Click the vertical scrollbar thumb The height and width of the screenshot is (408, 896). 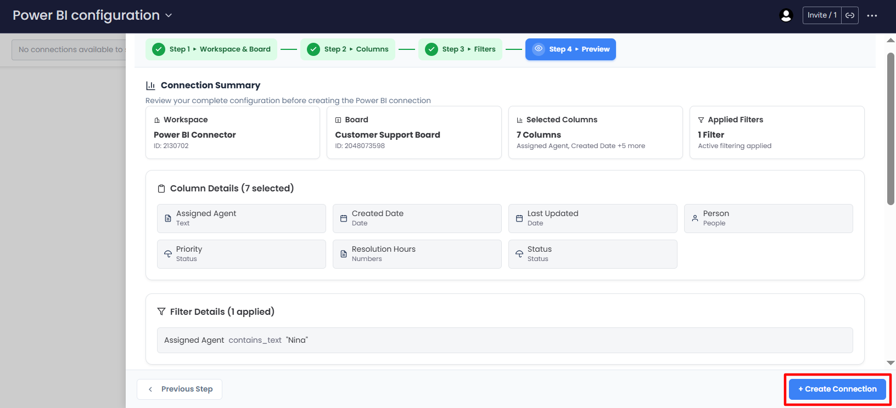(x=891, y=129)
